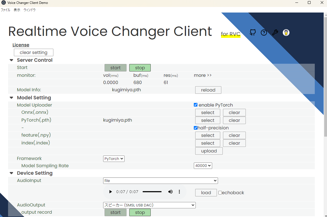Select a feature .npy file
327x217 pixels.
pyautogui.click(x=208, y=135)
